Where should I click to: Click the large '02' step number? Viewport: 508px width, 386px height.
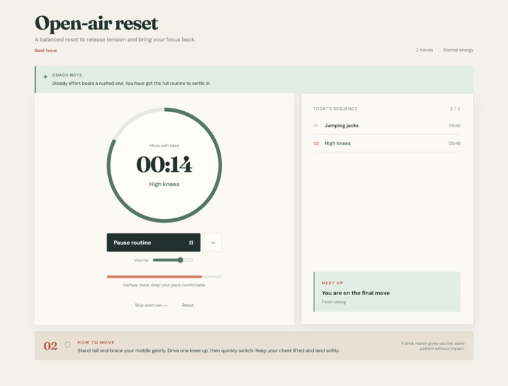(x=51, y=346)
